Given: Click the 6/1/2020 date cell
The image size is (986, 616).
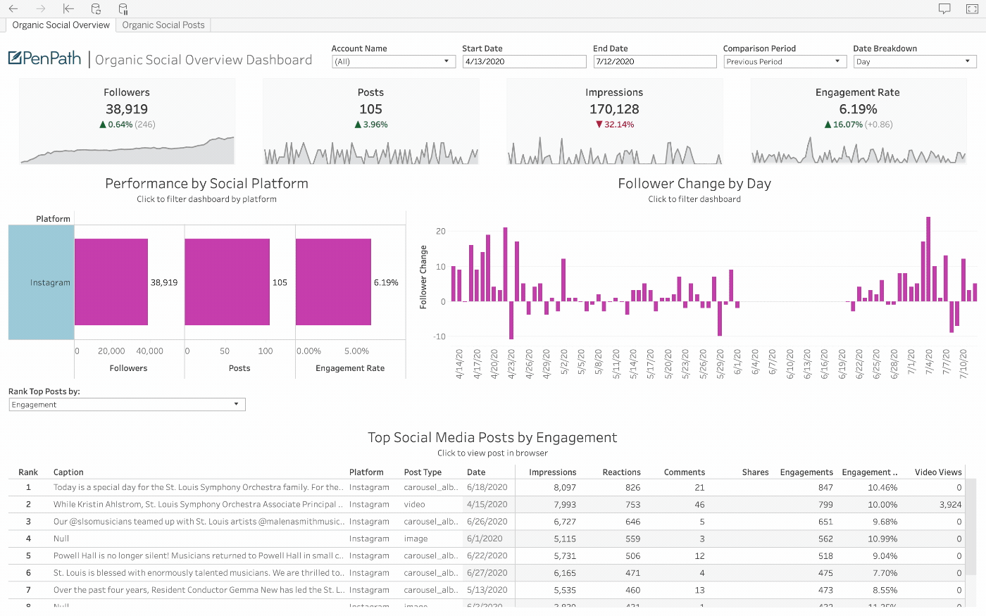Looking at the screenshot, I should click(485, 539).
